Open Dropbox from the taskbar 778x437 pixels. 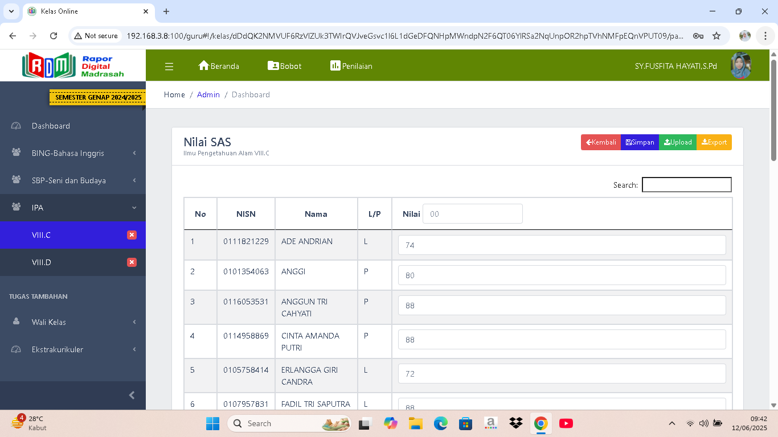(x=516, y=423)
